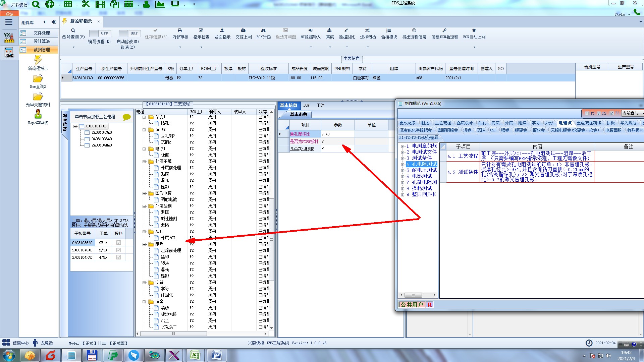Screen dimensions: 644x362
Task: Click ECN升级 toolbar button
Action: 264,34
